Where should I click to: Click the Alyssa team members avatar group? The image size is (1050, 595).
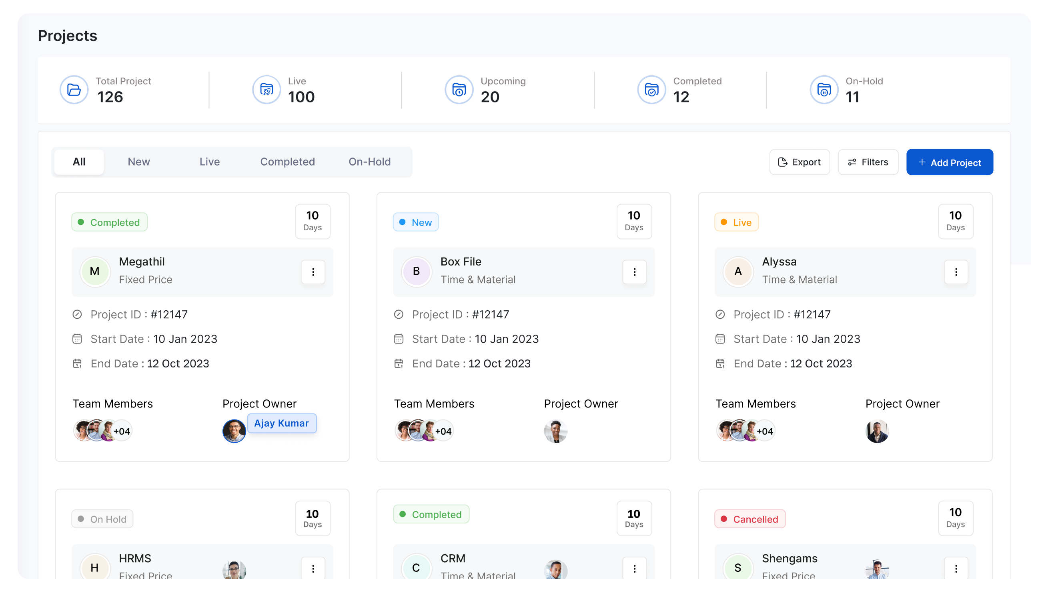coord(745,431)
